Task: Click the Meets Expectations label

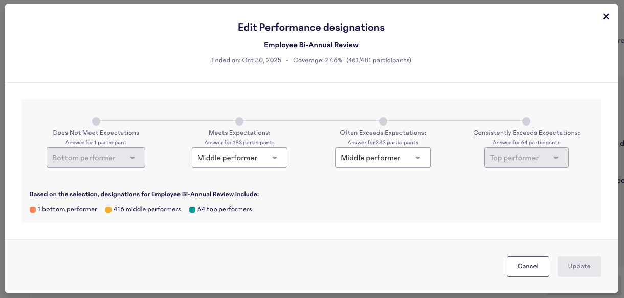Action: (x=239, y=133)
